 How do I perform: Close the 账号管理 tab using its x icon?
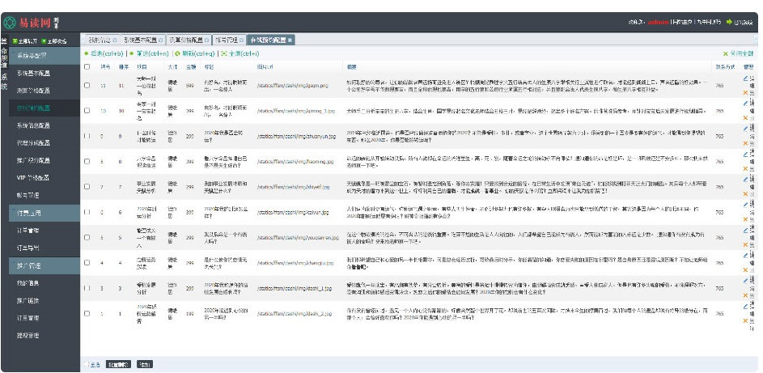242,40
